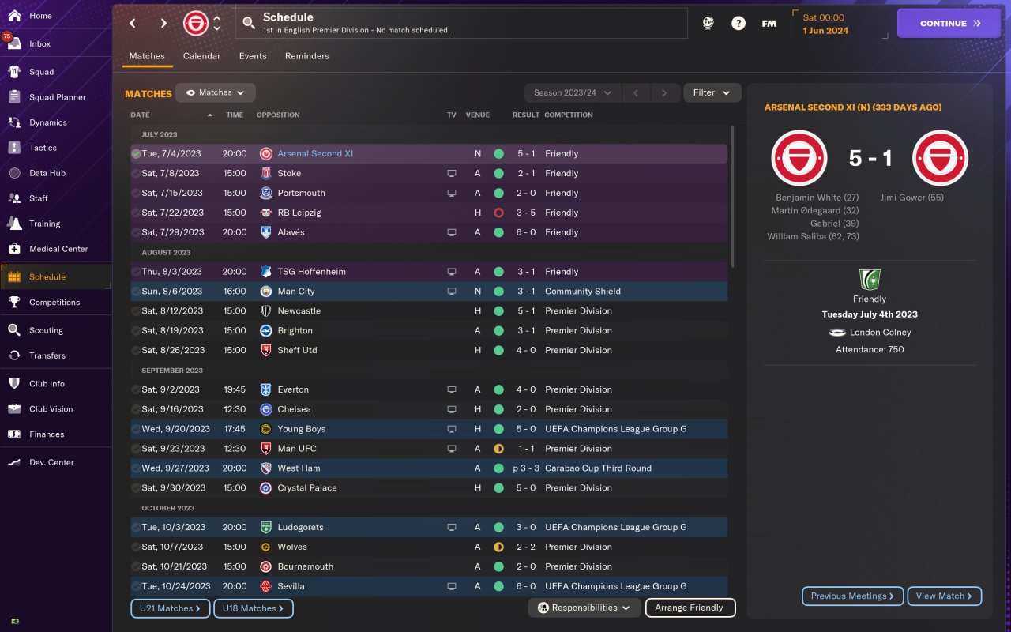Open the Tactics board
The image size is (1011, 632).
coord(43,148)
